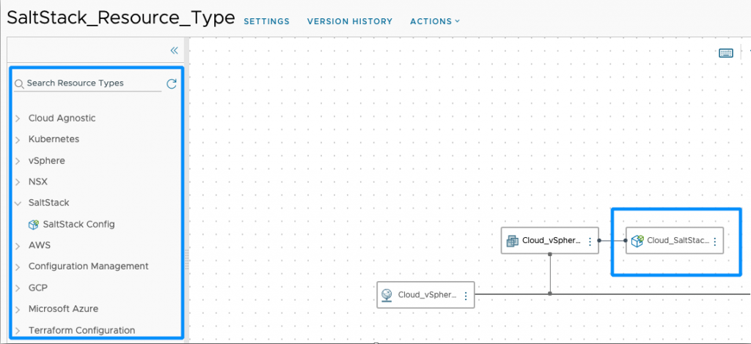The width and height of the screenshot is (751, 344).
Task: Click the Microsoft Azure label
Action: coord(63,309)
